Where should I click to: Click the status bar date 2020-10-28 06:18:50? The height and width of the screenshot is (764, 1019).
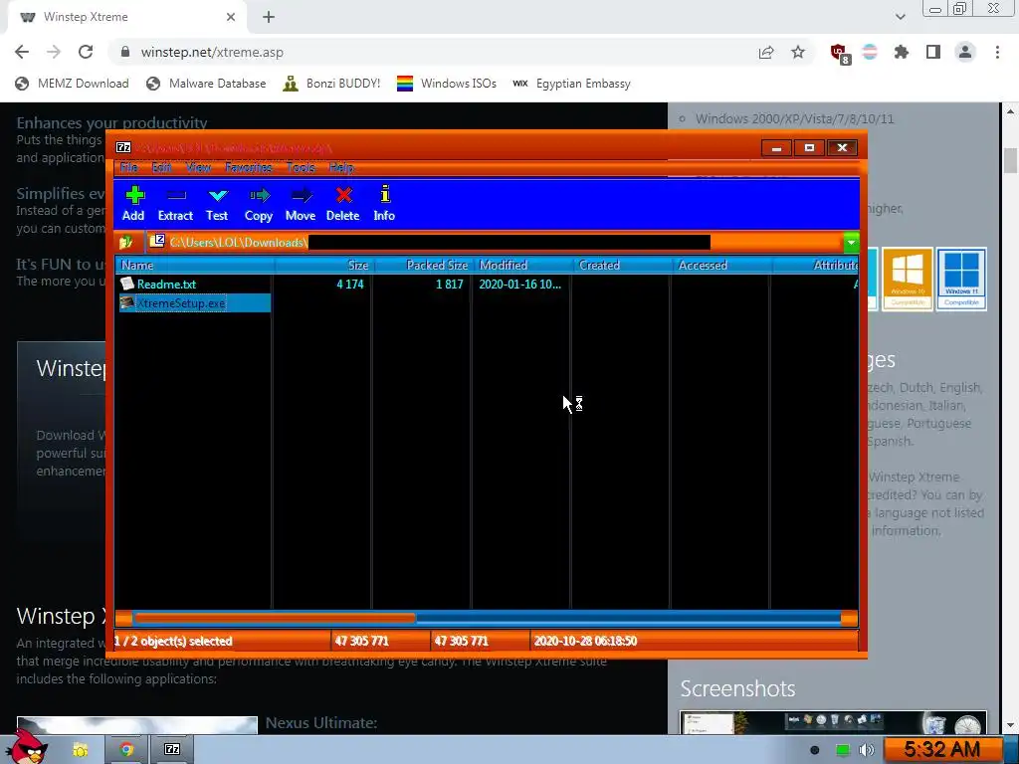tap(585, 642)
